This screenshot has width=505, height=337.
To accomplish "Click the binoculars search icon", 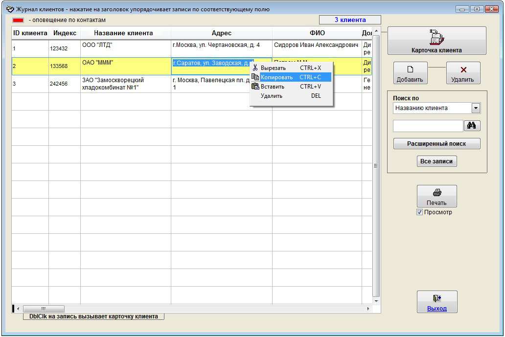I will 472,126.
